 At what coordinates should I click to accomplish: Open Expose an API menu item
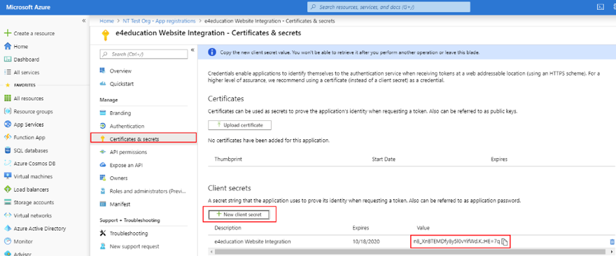click(x=126, y=165)
